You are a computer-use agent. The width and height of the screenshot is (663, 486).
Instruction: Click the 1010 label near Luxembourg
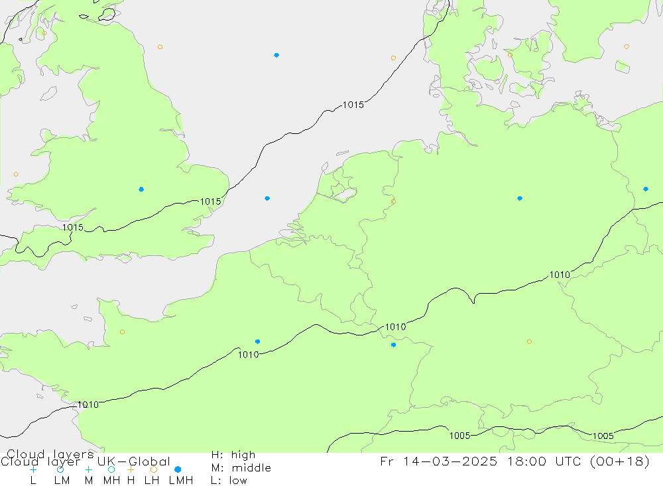[395, 327]
